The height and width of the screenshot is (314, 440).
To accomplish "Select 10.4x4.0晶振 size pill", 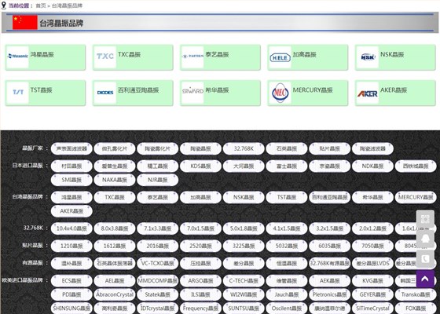I will point(71,228).
